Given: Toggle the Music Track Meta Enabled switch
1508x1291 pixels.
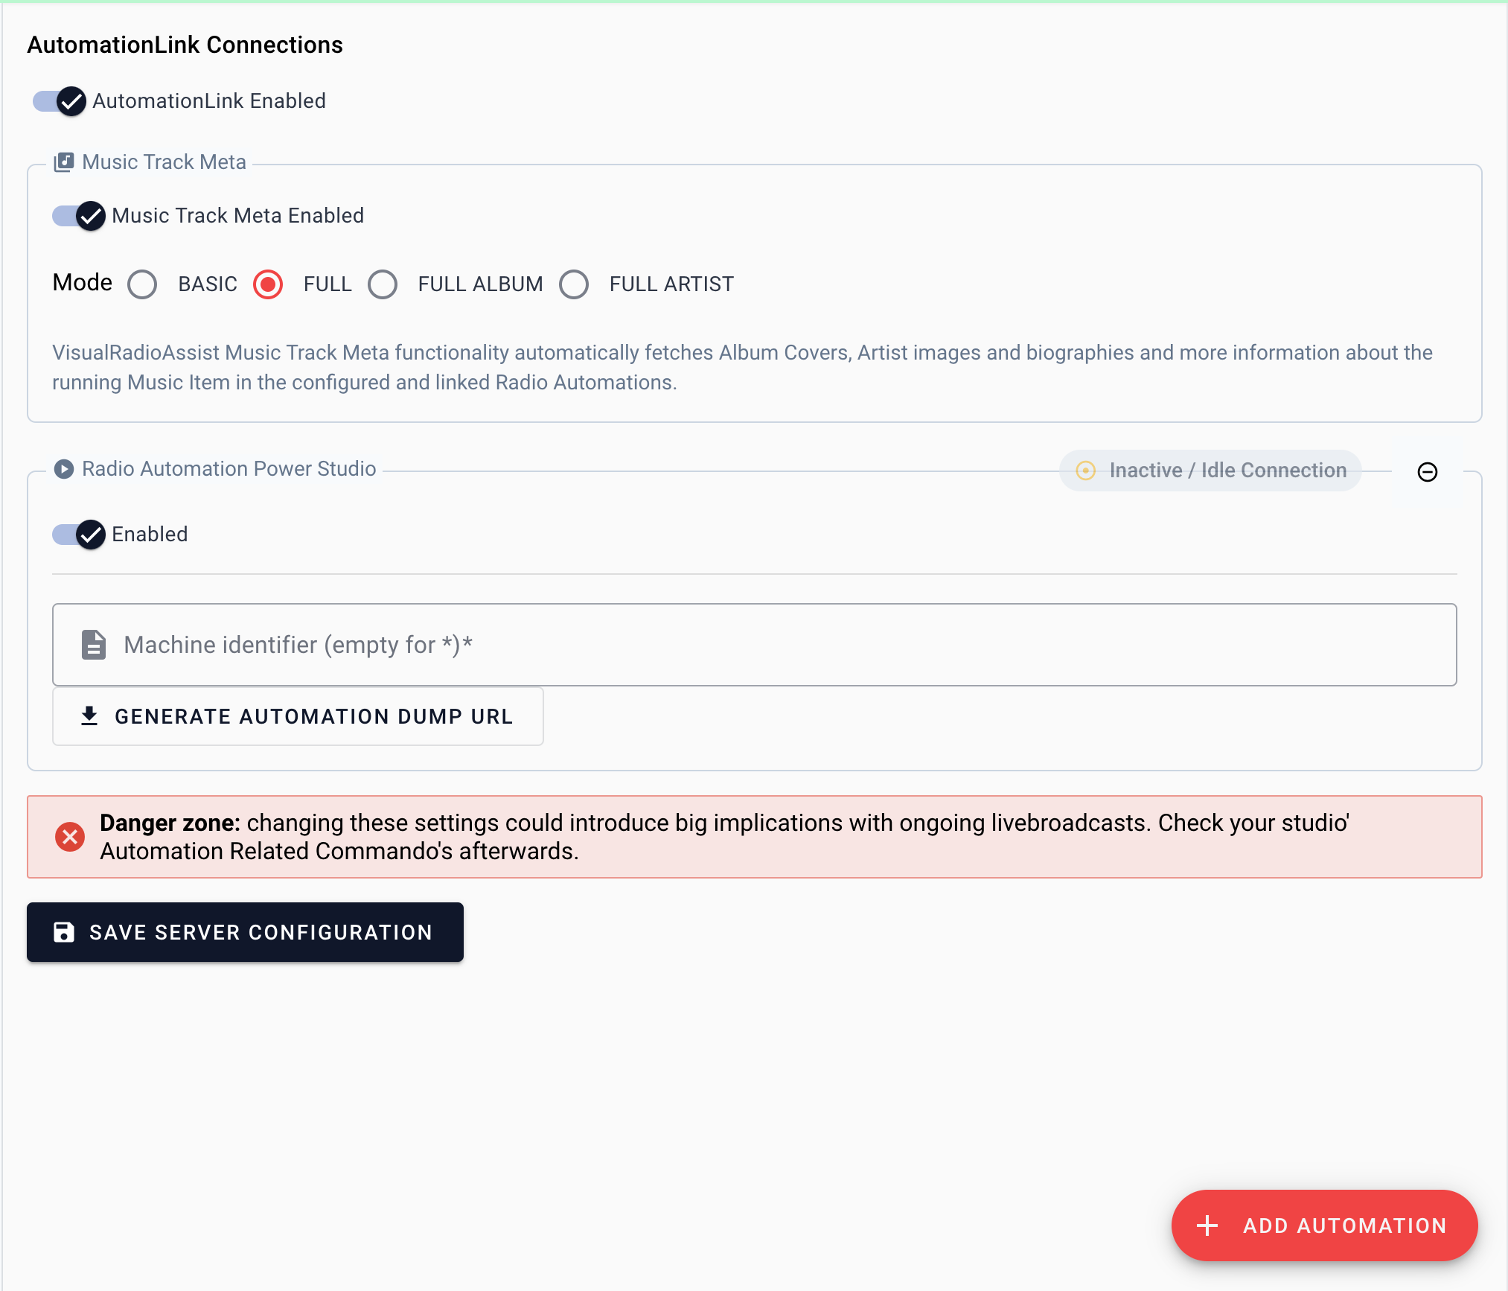Looking at the screenshot, I should click(x=79, y=216).
